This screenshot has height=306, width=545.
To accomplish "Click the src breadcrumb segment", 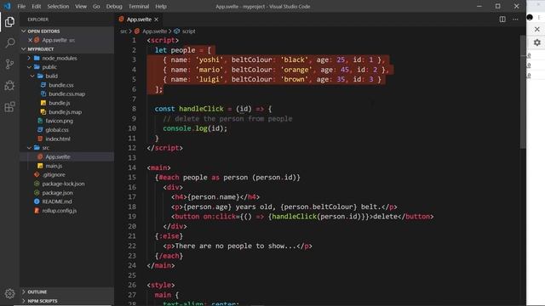I will [123, 31].
